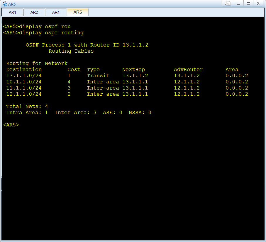Click the OSPF Process 1 Router ID line
The height and width of the screenshot is (242, 266).
pyautogui.click(x=87, y=45)
